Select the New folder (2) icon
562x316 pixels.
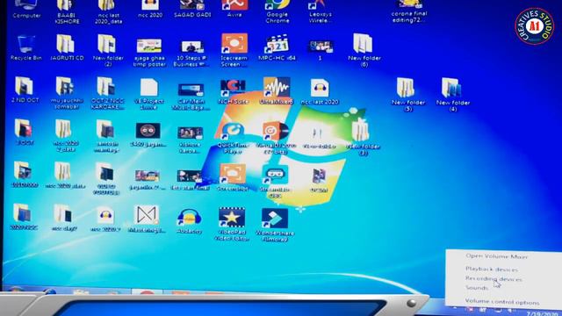(107, 51)
